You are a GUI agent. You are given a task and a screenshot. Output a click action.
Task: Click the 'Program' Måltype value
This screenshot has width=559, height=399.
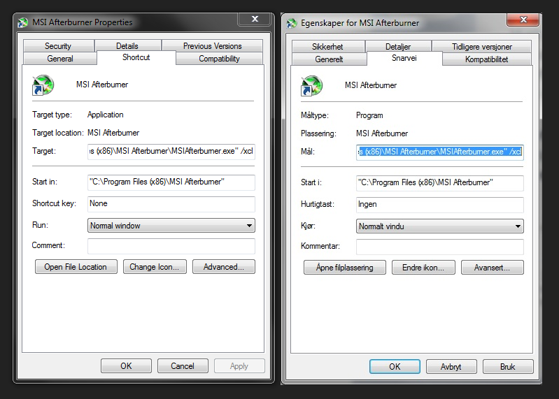[x=369, y=115]
